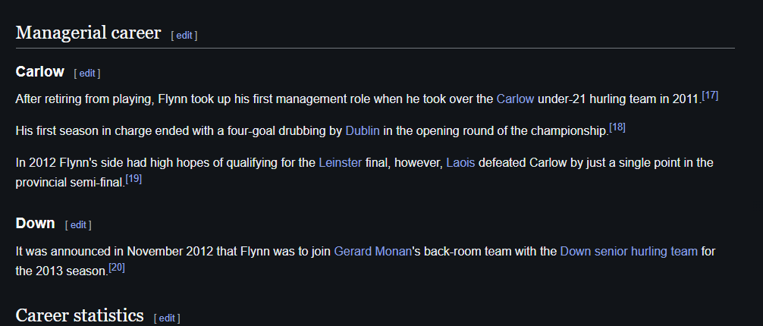Open the Dublin article link

click(363, 131)
